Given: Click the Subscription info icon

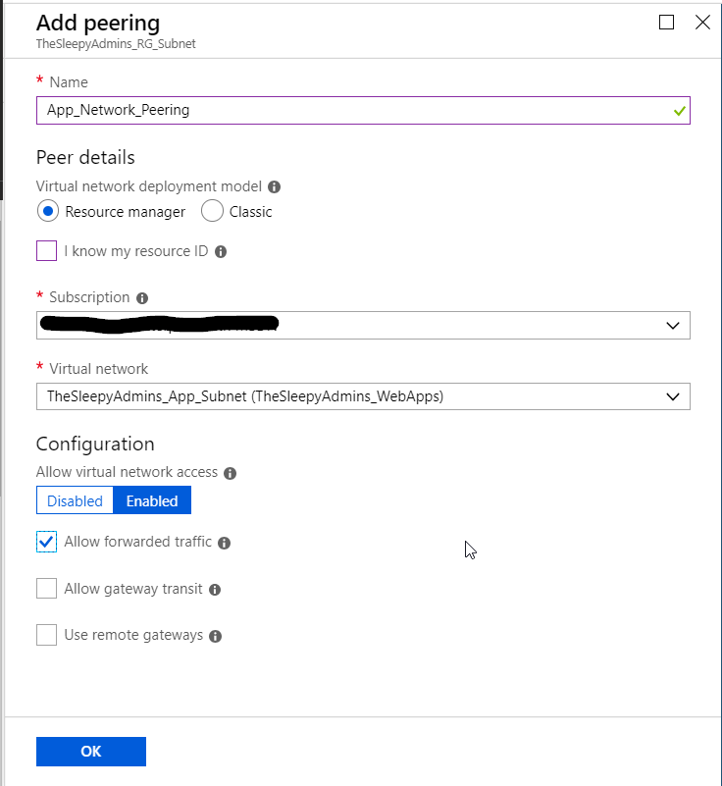Looking at the screenshot, I should [142, 298].
